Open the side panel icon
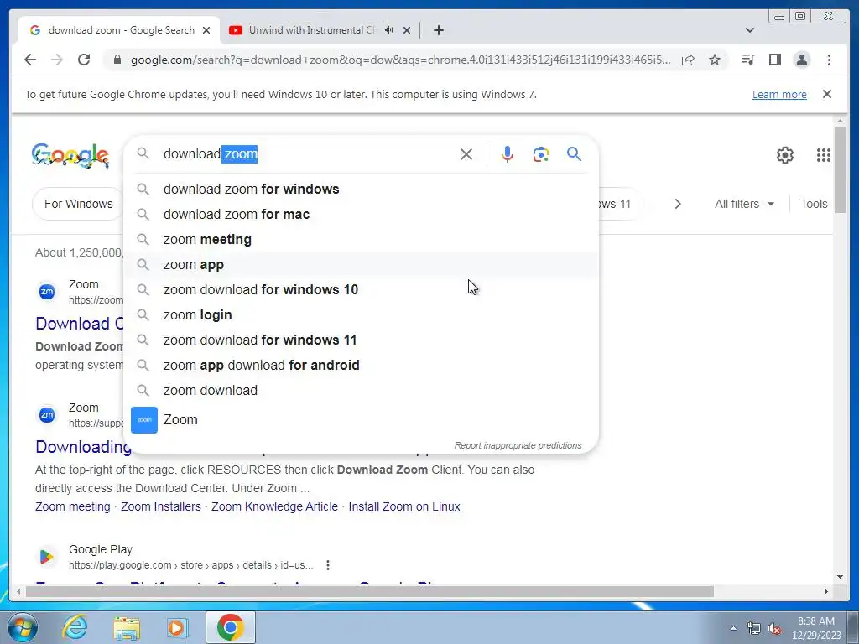 (x=774, y=60)
